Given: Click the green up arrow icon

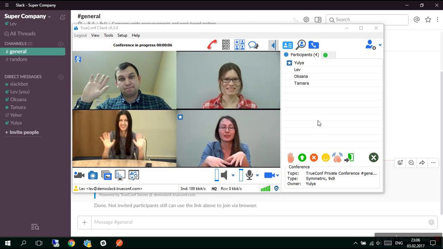Looking at the screenshot, I should (302, 158).
